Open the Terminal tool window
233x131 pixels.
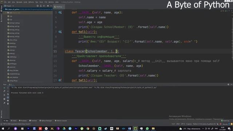[33, 120]
